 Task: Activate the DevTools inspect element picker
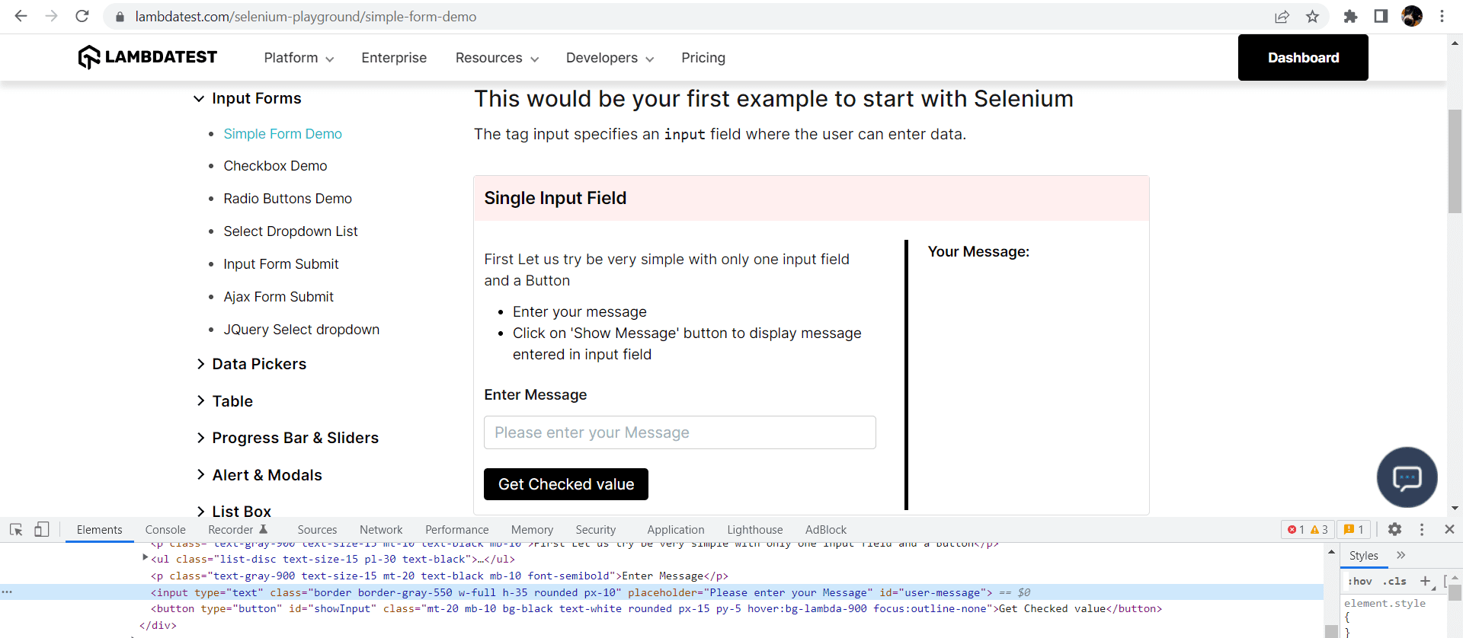point(16,529)
